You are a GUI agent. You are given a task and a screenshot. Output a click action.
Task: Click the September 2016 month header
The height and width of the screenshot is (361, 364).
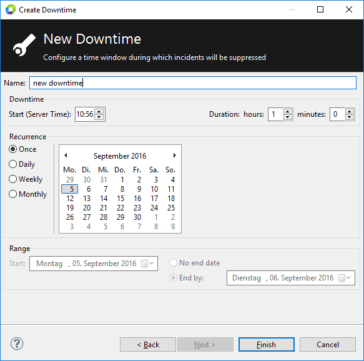coord(120,156)
